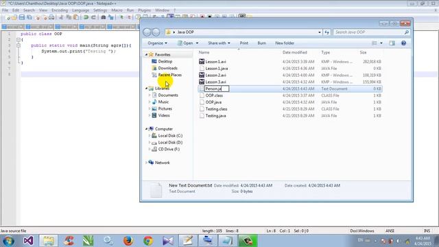Viewport: 439px width, 247px height.
Task: Open the Search menu in Notepad++
Action: tap(29, 10)
